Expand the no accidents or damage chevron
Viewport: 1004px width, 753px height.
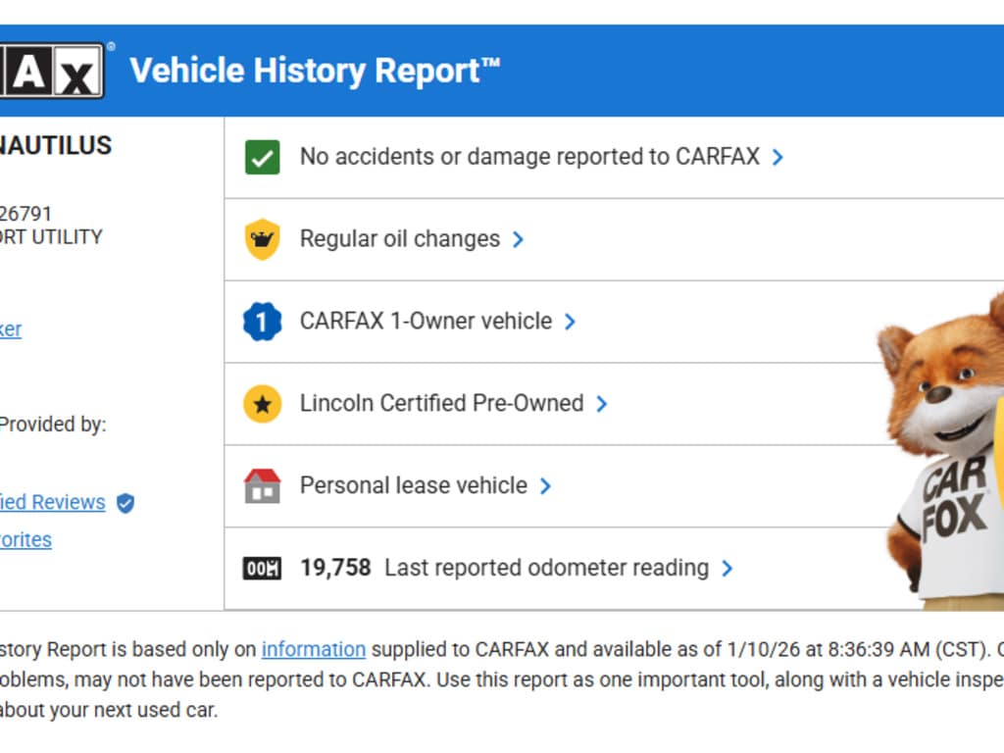point(778,157)
